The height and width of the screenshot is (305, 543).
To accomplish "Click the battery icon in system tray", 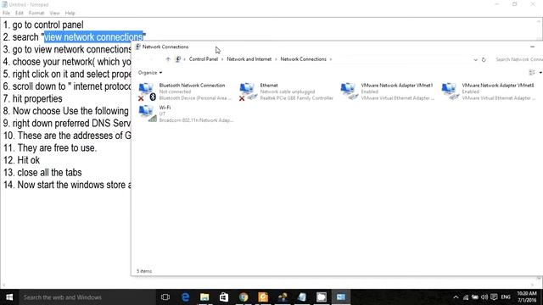I will click(x=475, y=297).
